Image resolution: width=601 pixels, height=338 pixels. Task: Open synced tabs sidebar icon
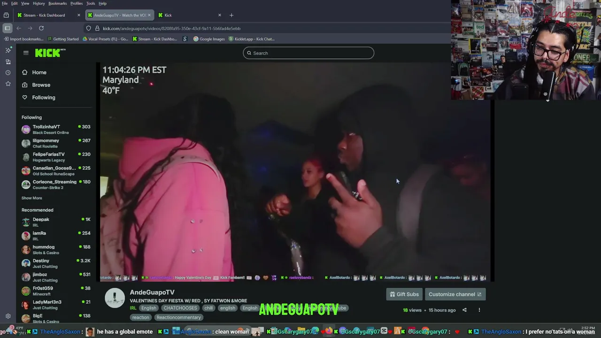tap(8, 61)
